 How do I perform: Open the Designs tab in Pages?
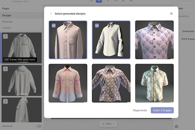point(7,15)
